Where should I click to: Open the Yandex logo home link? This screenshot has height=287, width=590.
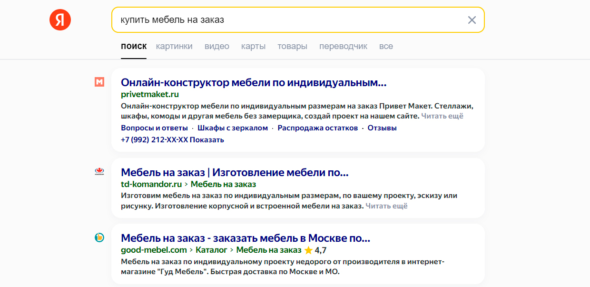pos(60,20)
